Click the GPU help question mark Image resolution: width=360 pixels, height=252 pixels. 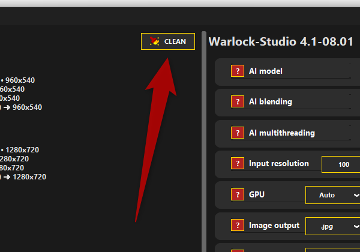pyautogui.click(x=238, y=195)
